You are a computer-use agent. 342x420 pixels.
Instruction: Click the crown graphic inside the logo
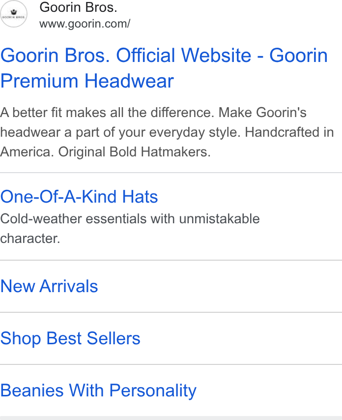pos(14,12)
